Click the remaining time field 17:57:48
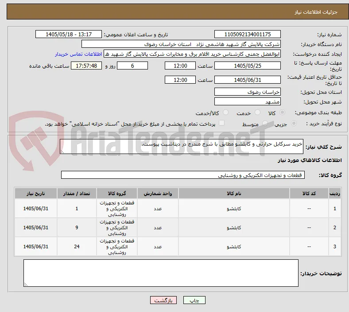 point(86,65)
